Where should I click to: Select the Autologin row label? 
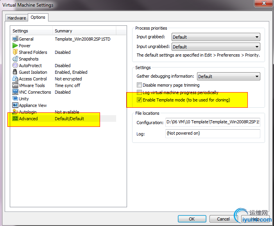(28, 112)
